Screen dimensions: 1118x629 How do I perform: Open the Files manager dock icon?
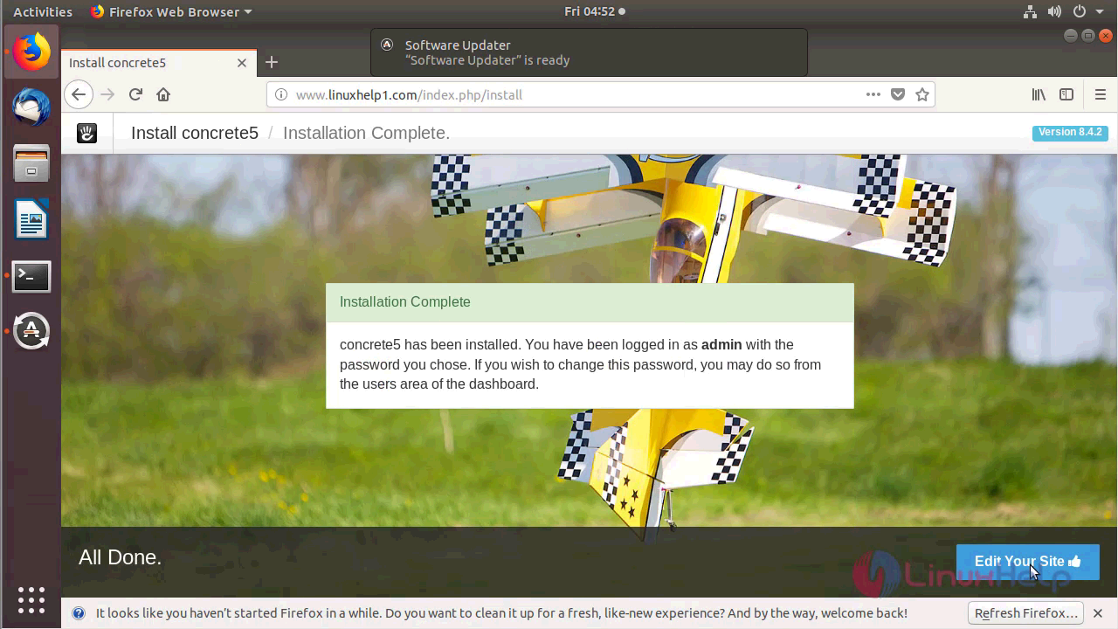pyautogui.click(x=31, y=163)
